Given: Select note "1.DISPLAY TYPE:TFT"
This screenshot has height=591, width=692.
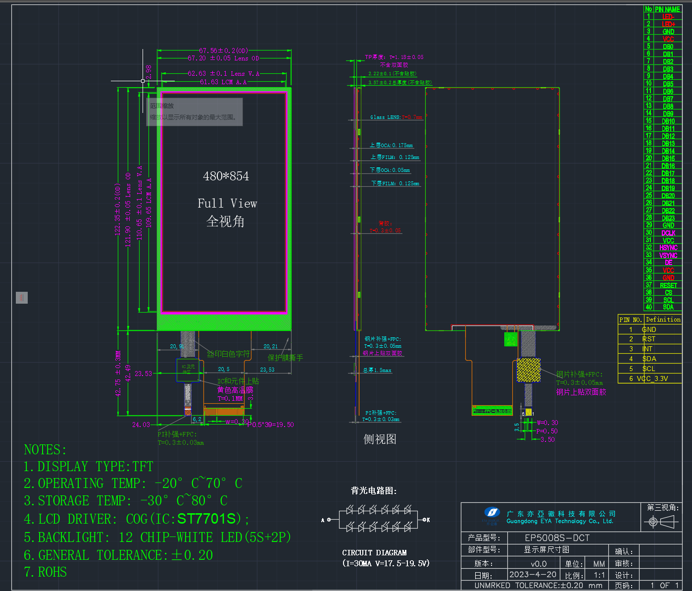Looking at the screenshot, I should pyautogui.click(x=89, y=467).
